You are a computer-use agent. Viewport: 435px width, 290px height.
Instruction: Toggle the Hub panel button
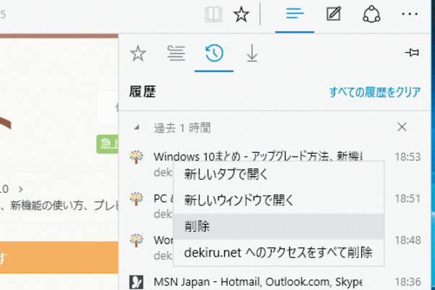pos(294,14)
